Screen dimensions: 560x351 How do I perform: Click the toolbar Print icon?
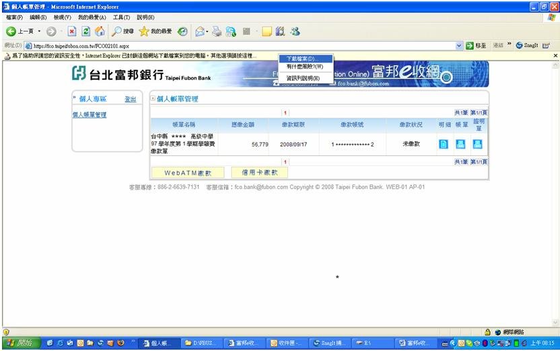pos(217,32)
